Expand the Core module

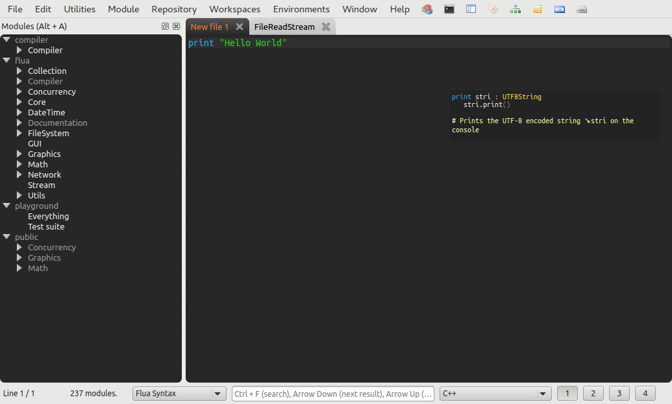point(19,102)
